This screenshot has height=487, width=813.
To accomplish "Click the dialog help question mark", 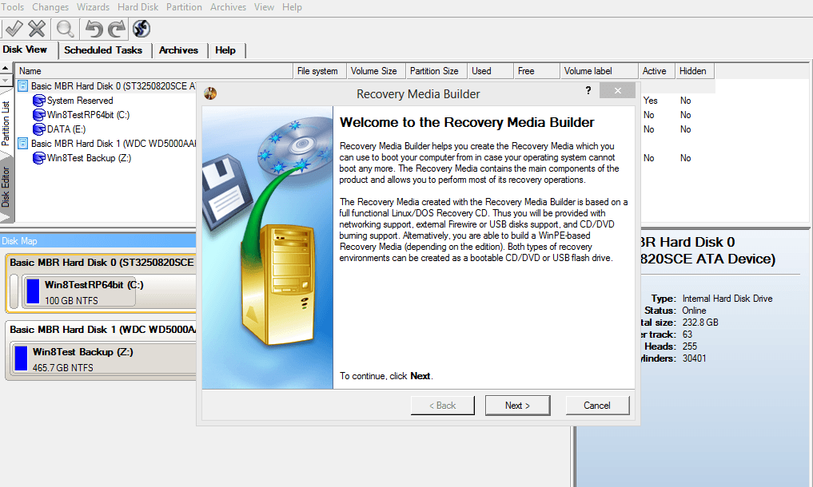I will [588, 93].
